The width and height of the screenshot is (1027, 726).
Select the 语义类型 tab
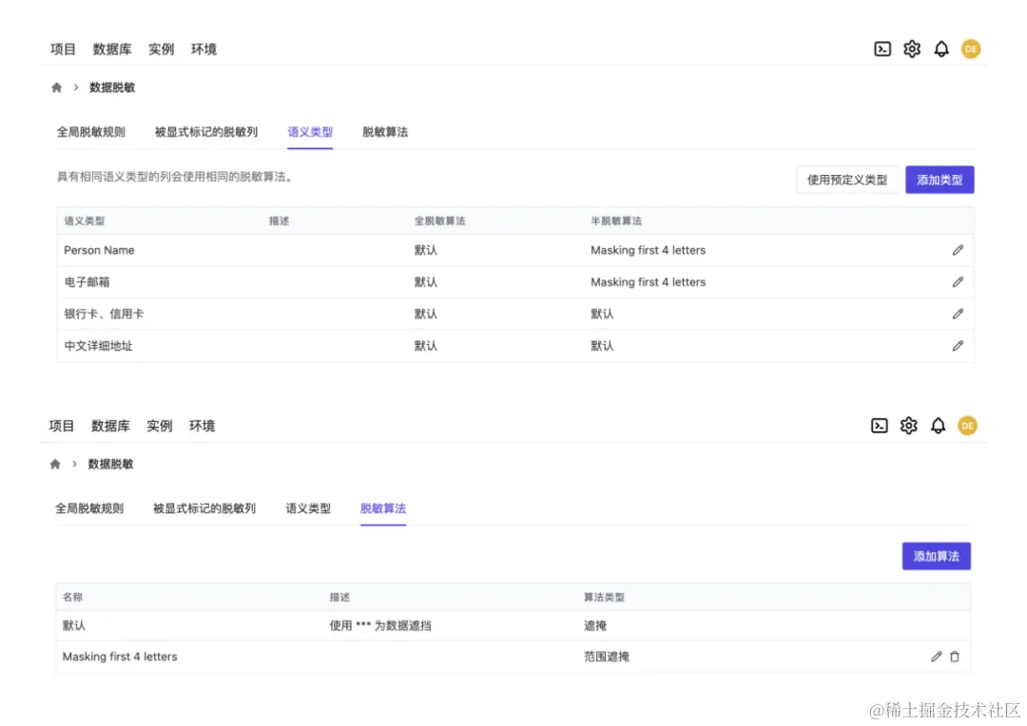310,132
